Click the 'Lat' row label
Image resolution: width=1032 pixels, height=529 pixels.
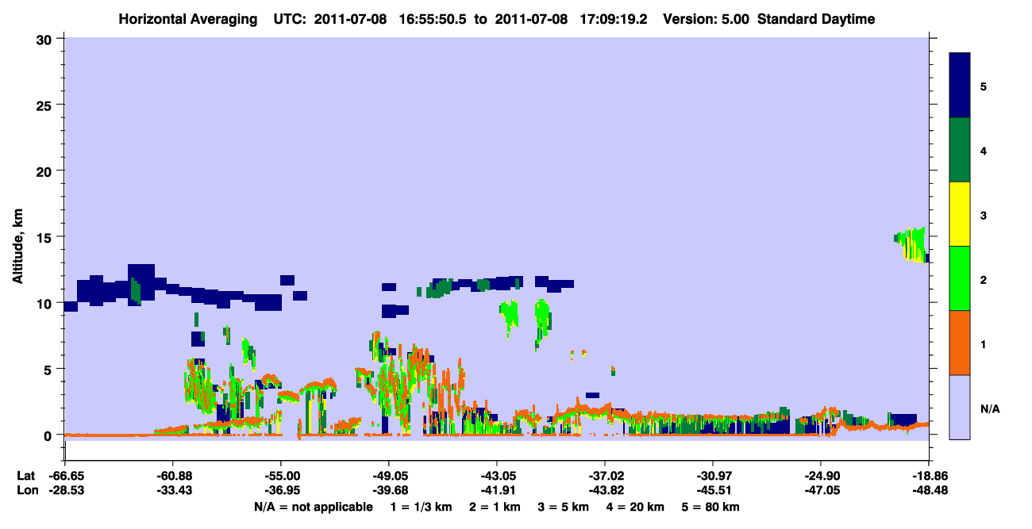25,475
